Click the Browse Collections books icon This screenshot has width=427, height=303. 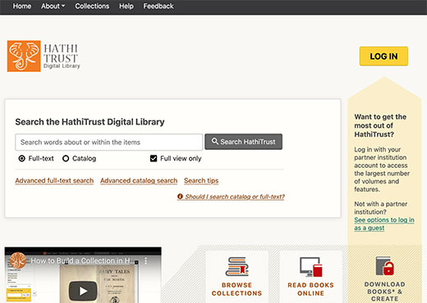click(236, 266)
